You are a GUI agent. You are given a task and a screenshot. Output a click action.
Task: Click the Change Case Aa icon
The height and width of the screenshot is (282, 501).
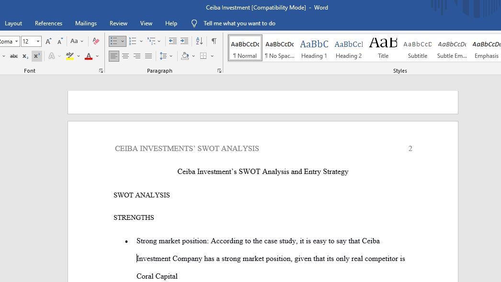pyautogui.click(x=74, y=41)
